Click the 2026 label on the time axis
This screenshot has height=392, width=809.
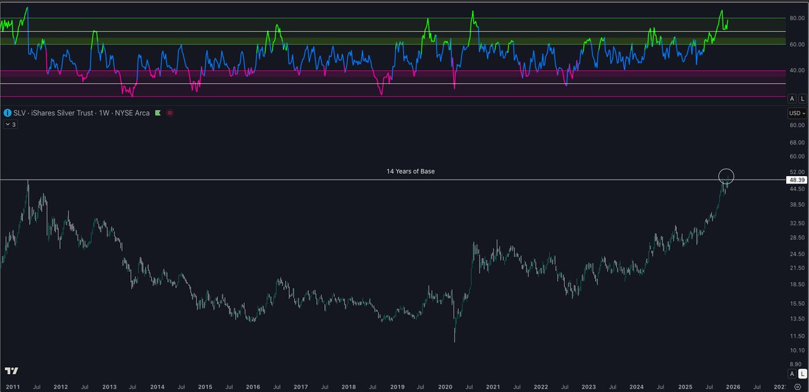click(732, 386)
